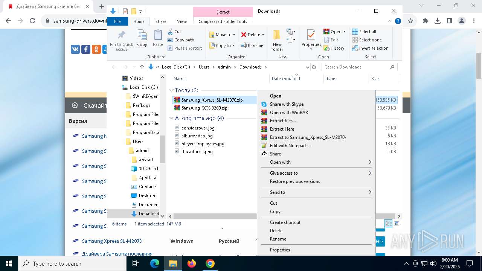The height and width of the screenshot is (271, 482).
Task: Open the Delete dropdown arrow
Action: pyautogui.click(x=263, y=35)
